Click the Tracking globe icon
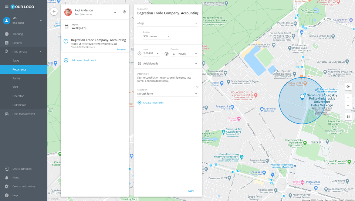This screenshot has width=355, height=201. pyautogui.click(x=7, y=34)
